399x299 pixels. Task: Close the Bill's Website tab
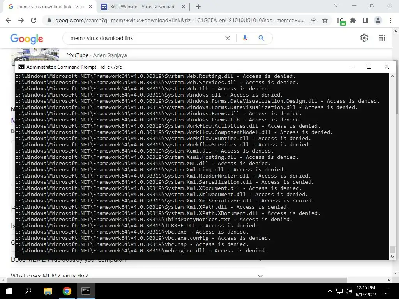pos(184,7)
